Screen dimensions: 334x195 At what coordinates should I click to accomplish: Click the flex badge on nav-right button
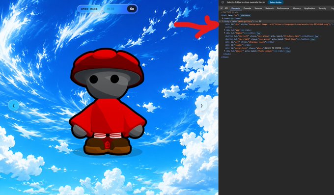pyautogui.click(x=313, y=39)
